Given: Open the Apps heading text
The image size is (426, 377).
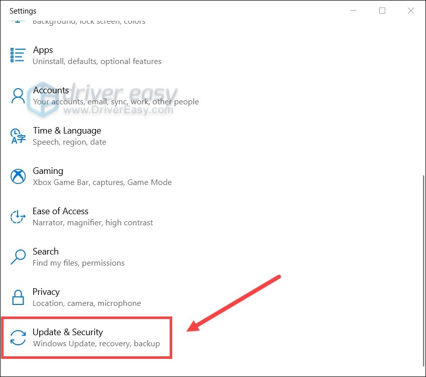Looking at the screenshot, I should click(x=43, y=50).
